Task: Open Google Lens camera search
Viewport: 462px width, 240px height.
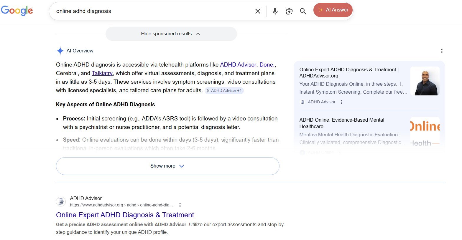Action: pyautogui.click(x=289, y=11)
